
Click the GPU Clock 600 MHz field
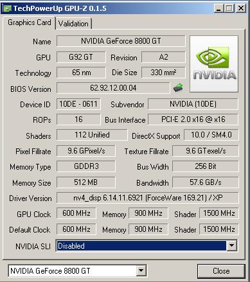76,213
